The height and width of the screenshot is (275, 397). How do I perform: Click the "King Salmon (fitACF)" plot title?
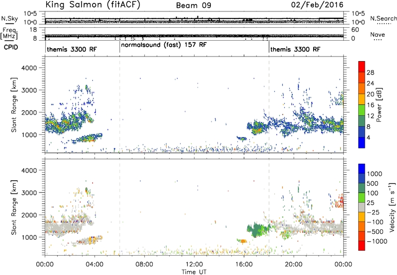click(93, 5)
